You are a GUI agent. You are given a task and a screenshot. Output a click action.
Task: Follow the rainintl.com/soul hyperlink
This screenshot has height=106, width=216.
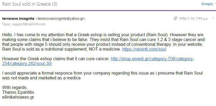pyautogui.click(x=144, y=49)
